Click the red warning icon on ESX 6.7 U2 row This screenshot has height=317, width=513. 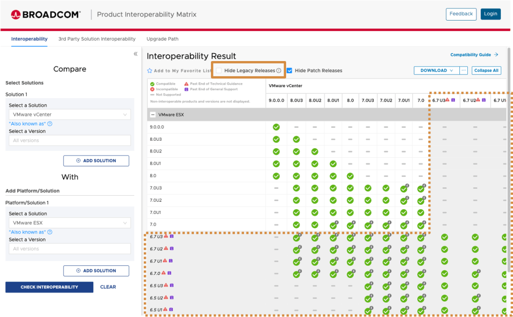166,248
